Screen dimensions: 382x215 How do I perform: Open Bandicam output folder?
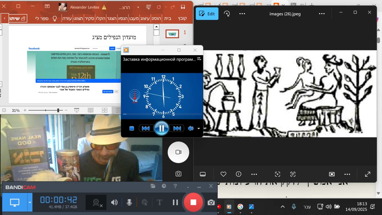click(x=153, y=186)
